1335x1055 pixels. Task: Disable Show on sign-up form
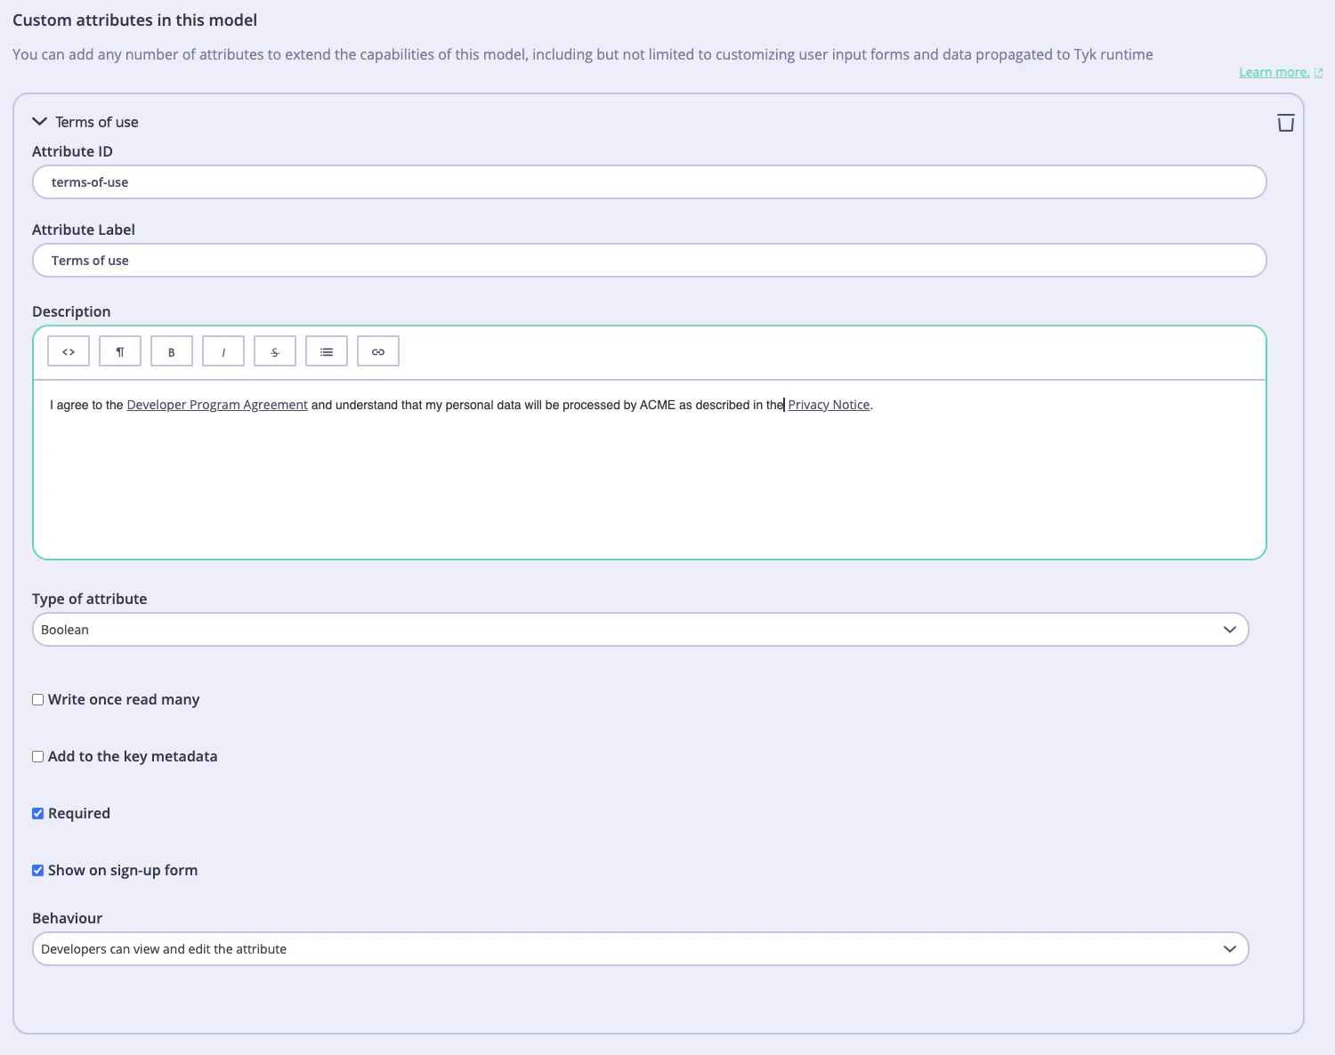tap(37, 870)
